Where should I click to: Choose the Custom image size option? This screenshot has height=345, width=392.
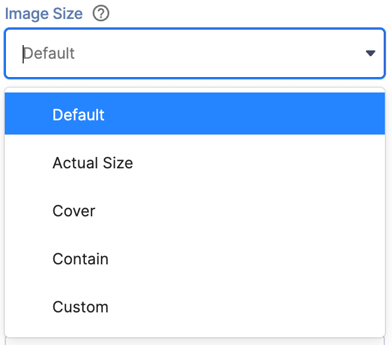coord(194,306)
